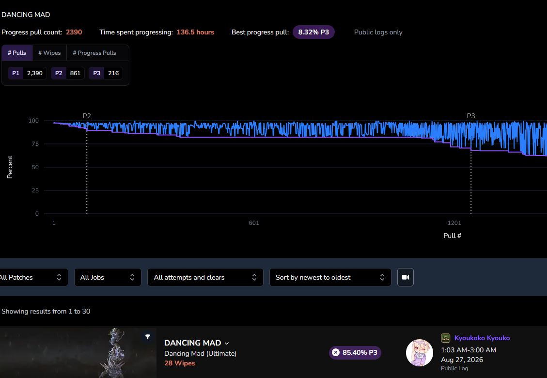Open the All attempts and clears dropdown

pos(205,277)
